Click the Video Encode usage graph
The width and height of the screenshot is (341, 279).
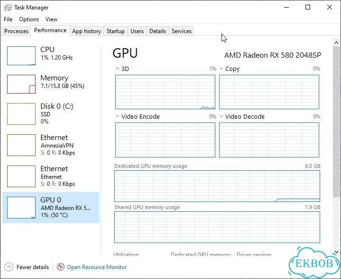(165, 140)
